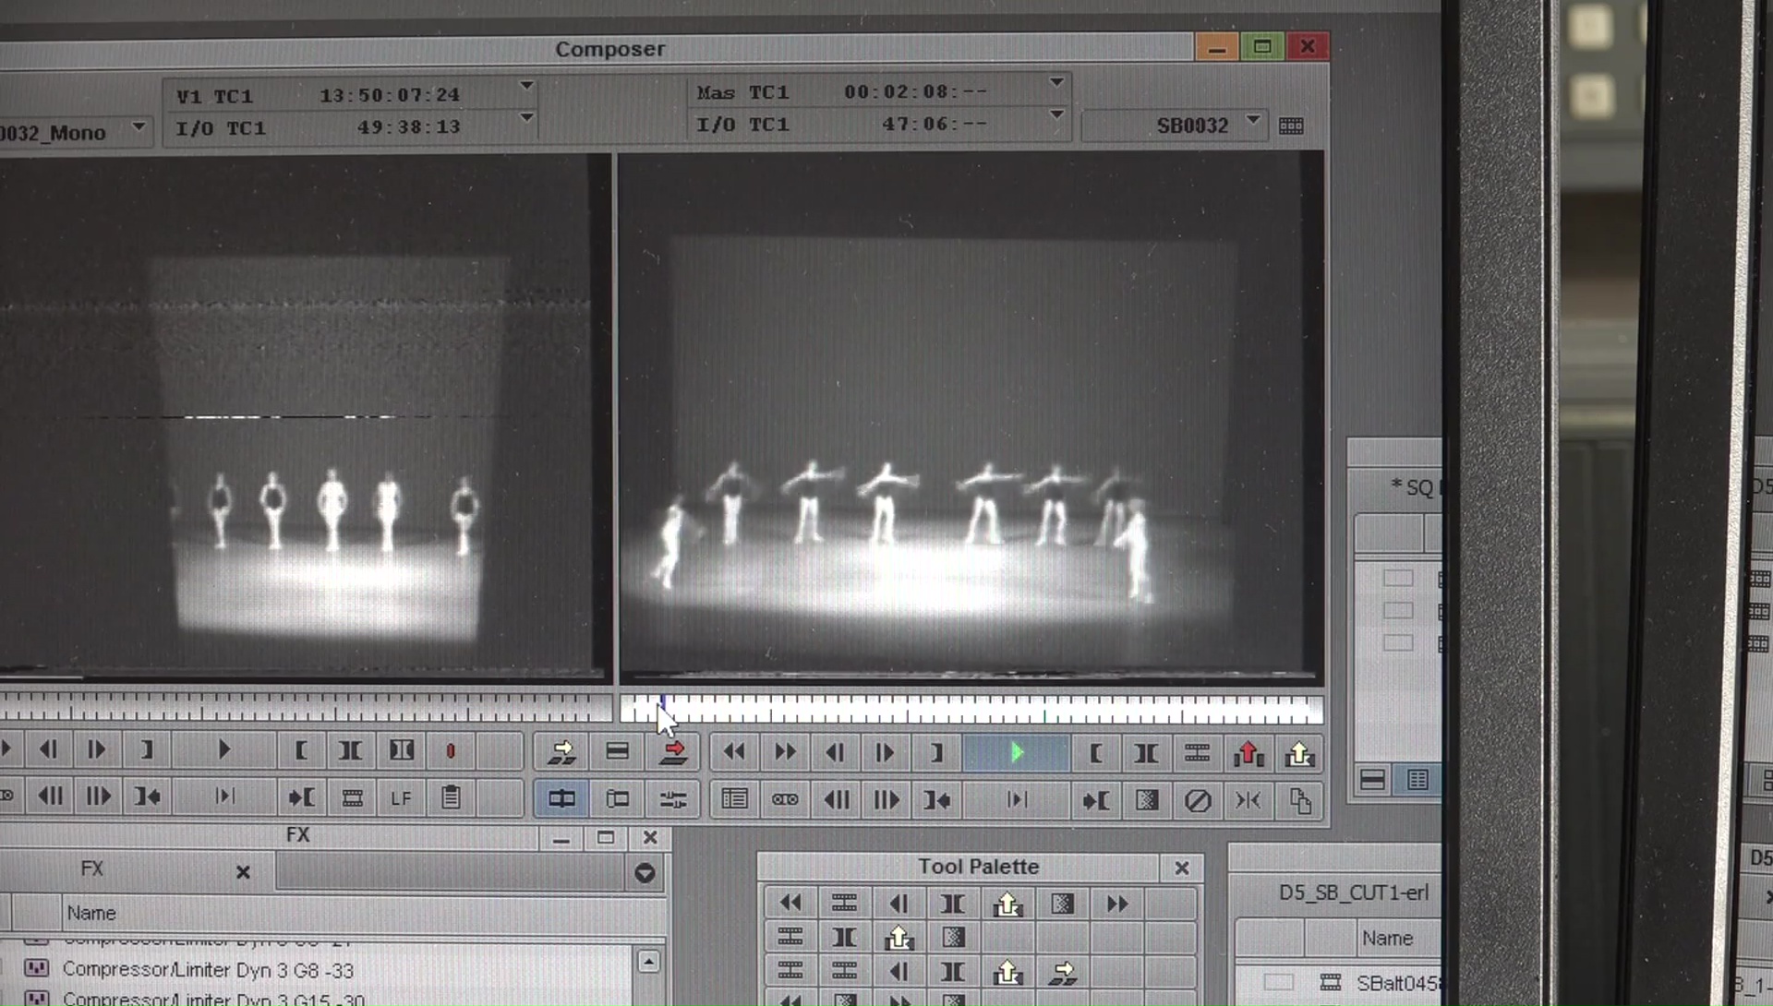The width and height of the screenshot is (1773, 1006).
Task: Open the V1 TC1 timecode dropdown
Action: pyautogui.click(x=526, y=86)
